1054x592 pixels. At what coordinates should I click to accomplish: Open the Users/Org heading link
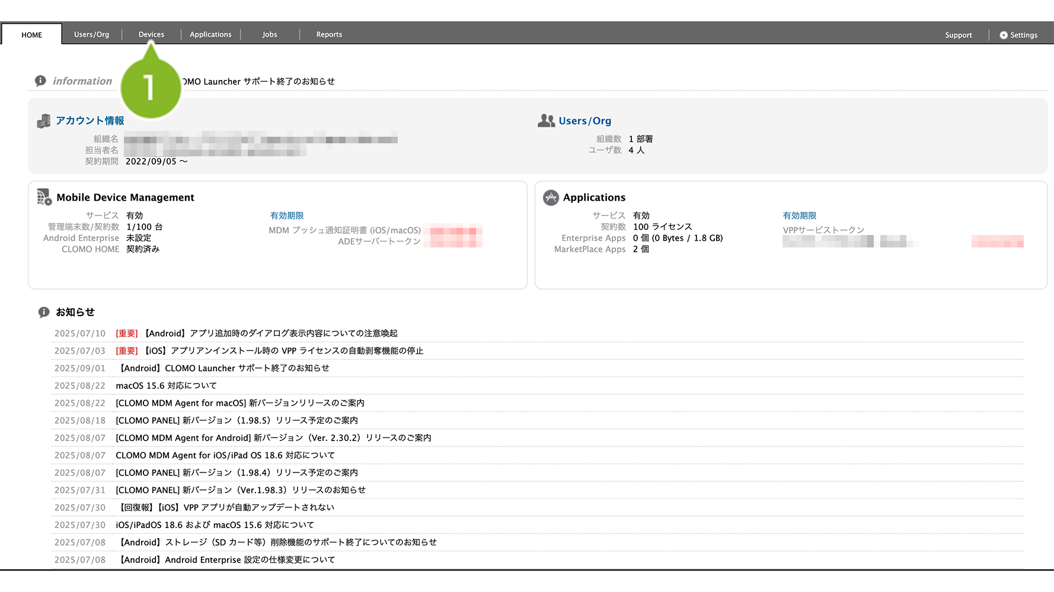tap(585, 121)
